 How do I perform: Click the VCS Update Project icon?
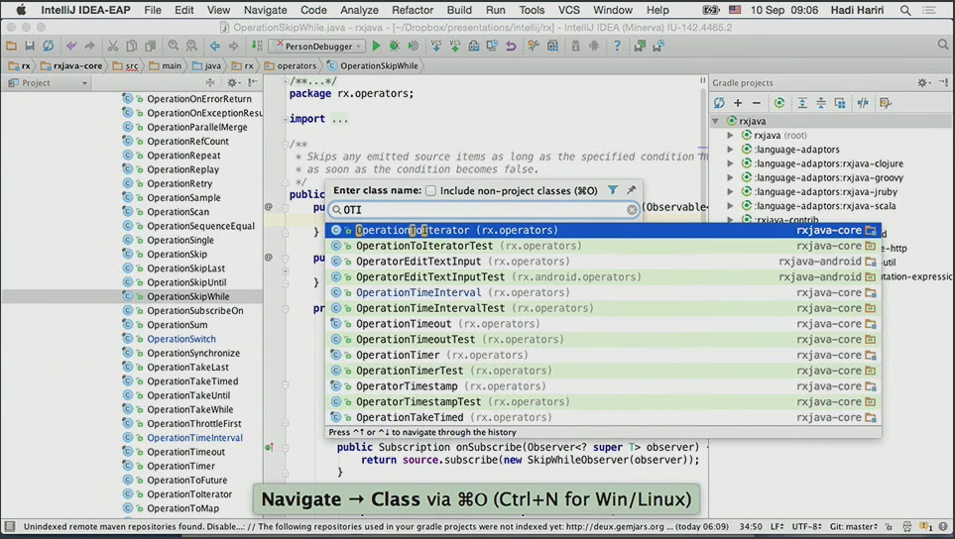[436, 46]
